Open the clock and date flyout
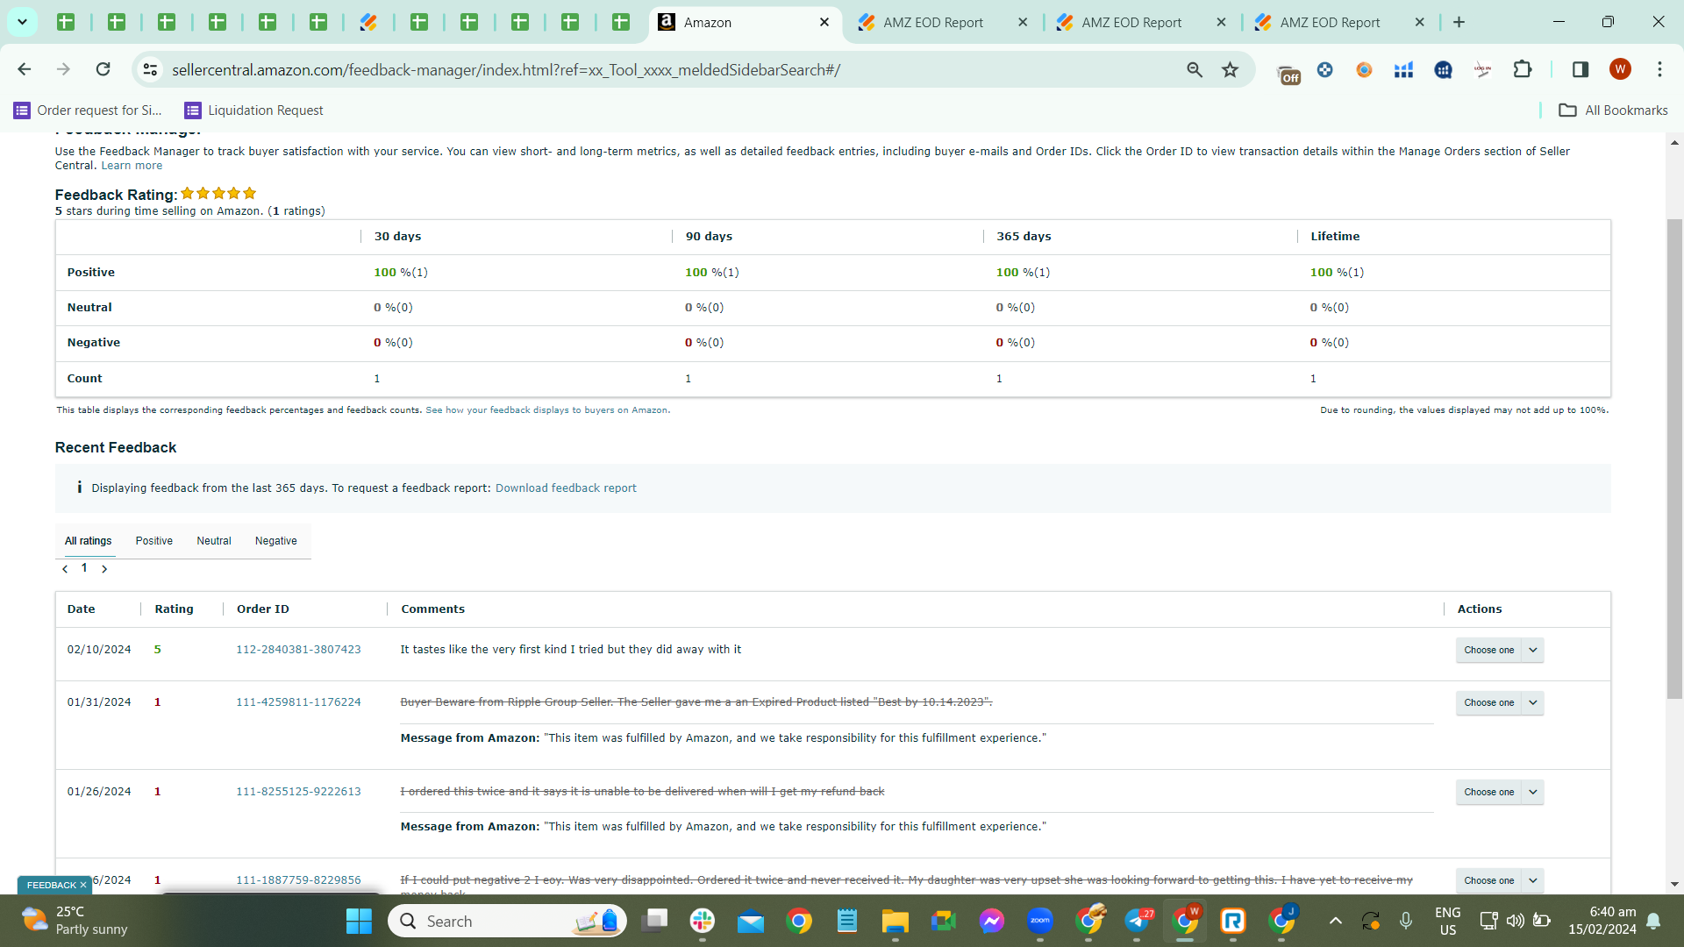 tap(1602, 921)
